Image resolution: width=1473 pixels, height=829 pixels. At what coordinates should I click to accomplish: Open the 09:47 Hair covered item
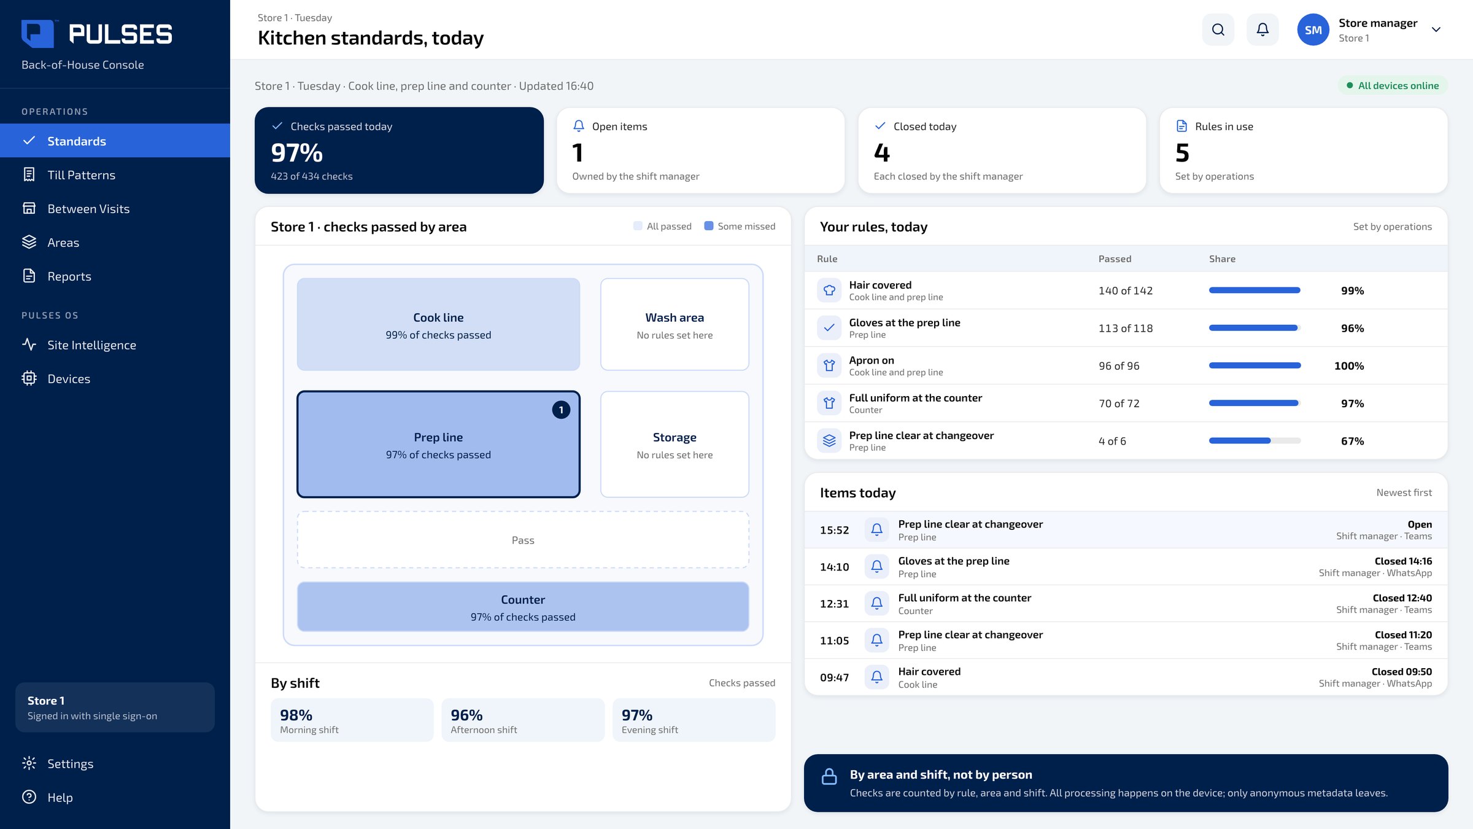tap(1126, 677)
